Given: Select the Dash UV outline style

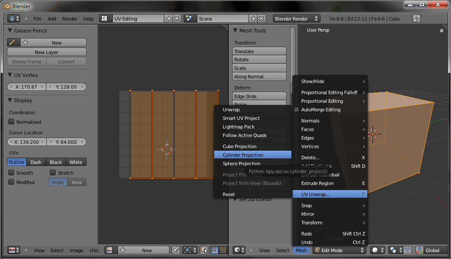Looking at the screenshot, I should [x=36, y=162].
